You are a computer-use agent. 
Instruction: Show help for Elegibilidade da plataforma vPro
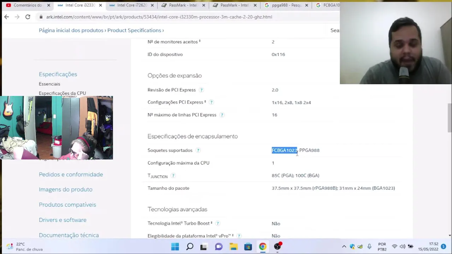click(239, 236)
